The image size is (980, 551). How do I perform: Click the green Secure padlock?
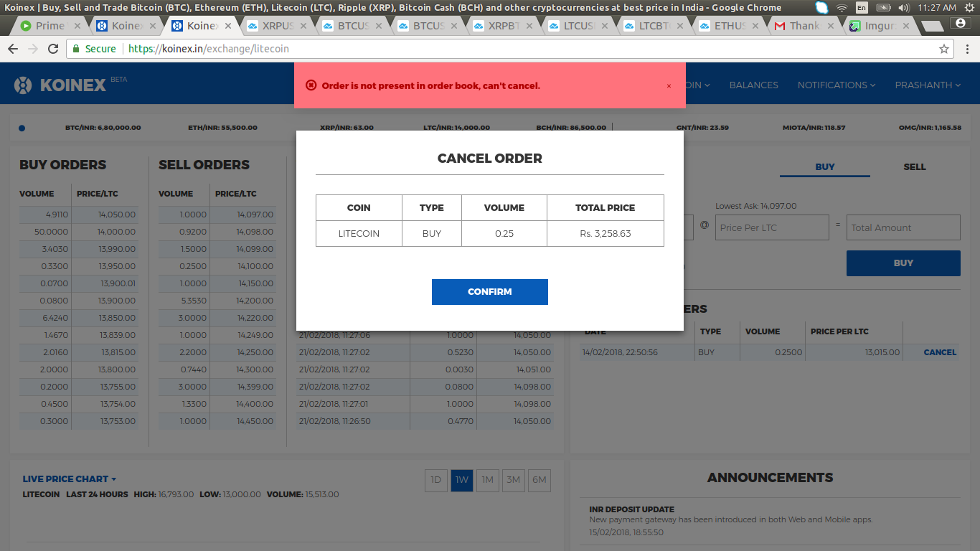click(77, 49)
